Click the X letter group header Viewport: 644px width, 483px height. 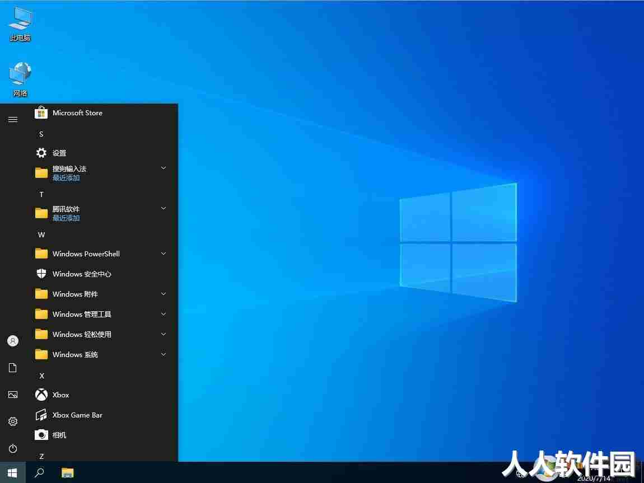point(41,376)
